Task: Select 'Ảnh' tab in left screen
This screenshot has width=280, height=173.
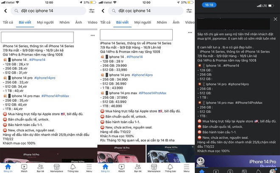Action: pos(78,22)
